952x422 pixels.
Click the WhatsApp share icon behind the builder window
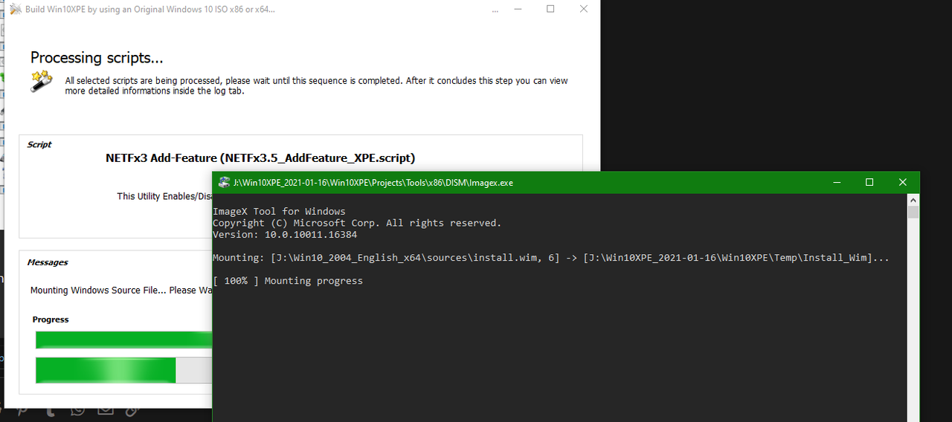[77, 410]
